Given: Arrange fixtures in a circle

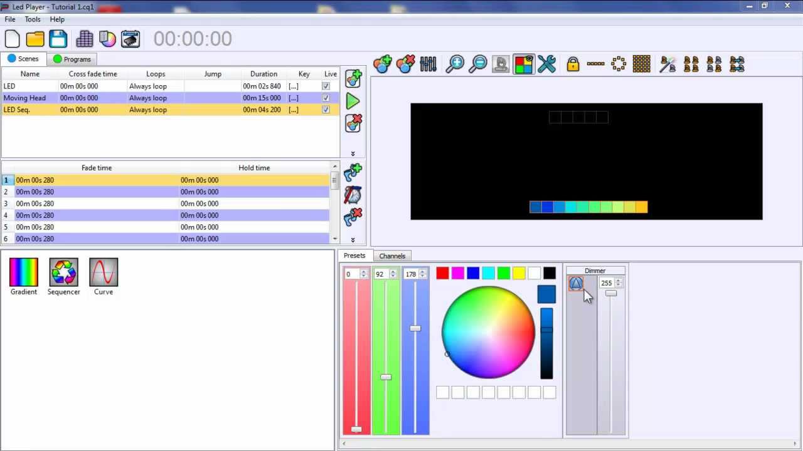Looking at the screenshot, I should (x=619, y=64).
